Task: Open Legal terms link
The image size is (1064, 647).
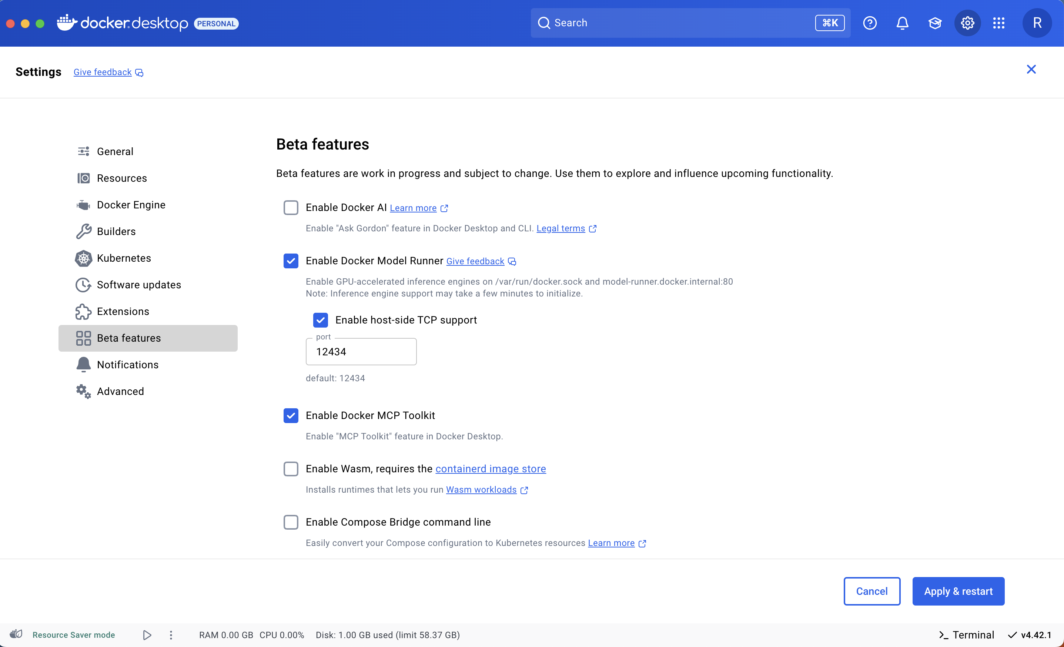Action: 560,228
